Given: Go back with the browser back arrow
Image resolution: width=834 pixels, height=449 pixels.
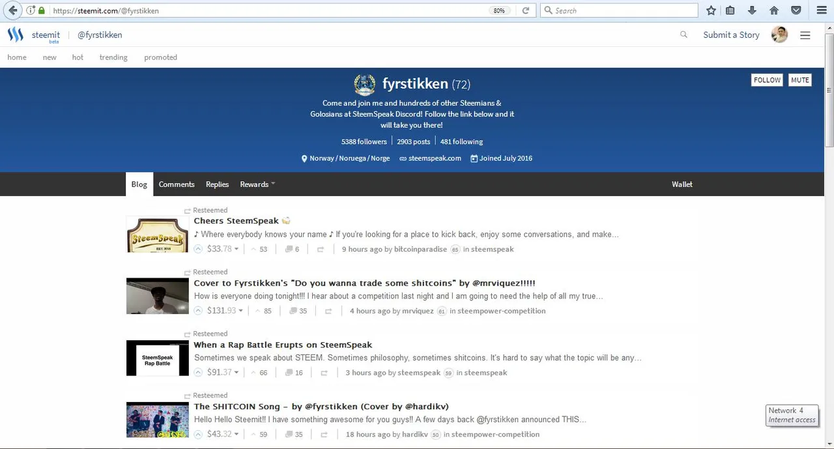Looking at the screenshot, I should pyautogui.click(x=12, y=10).
